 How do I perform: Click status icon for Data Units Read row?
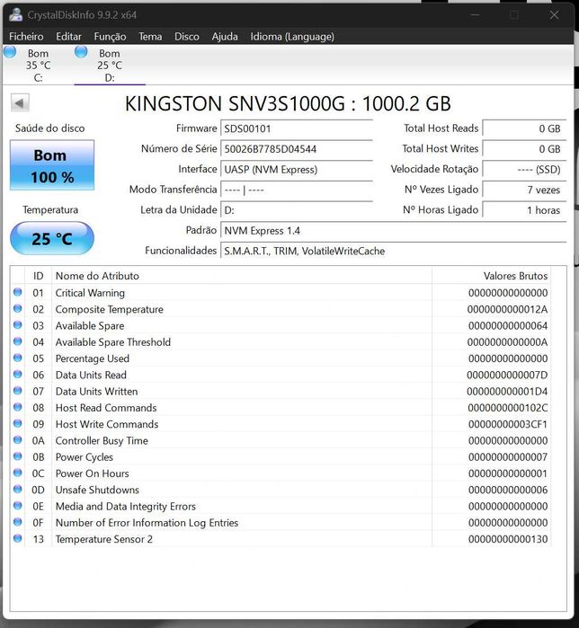click(18, 374)
